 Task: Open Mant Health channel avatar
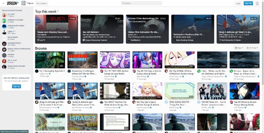click(x=4, y=38)
